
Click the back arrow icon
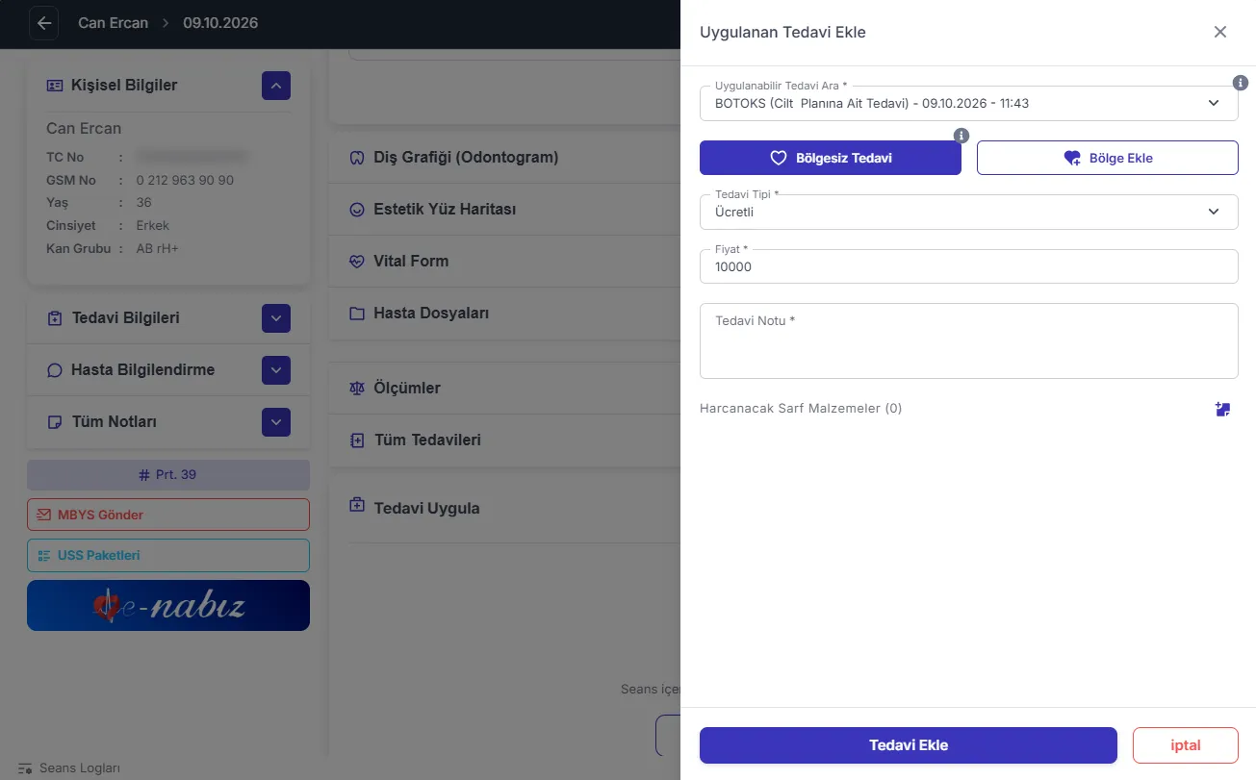tap(44, 23)
